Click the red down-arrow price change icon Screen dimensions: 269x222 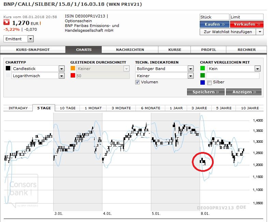[x=6, y=22]
